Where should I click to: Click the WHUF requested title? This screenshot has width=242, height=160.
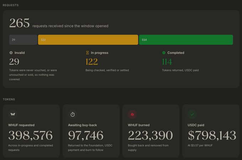point(21,125)
